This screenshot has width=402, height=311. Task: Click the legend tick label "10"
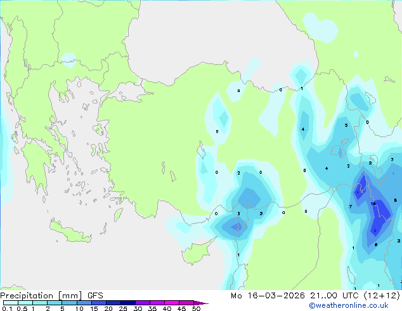79,308
